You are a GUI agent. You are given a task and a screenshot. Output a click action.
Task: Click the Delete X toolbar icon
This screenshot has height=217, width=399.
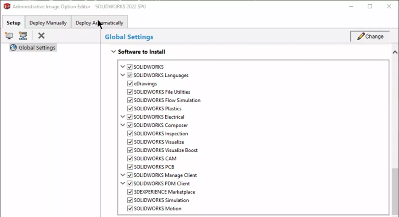(41, 36)
